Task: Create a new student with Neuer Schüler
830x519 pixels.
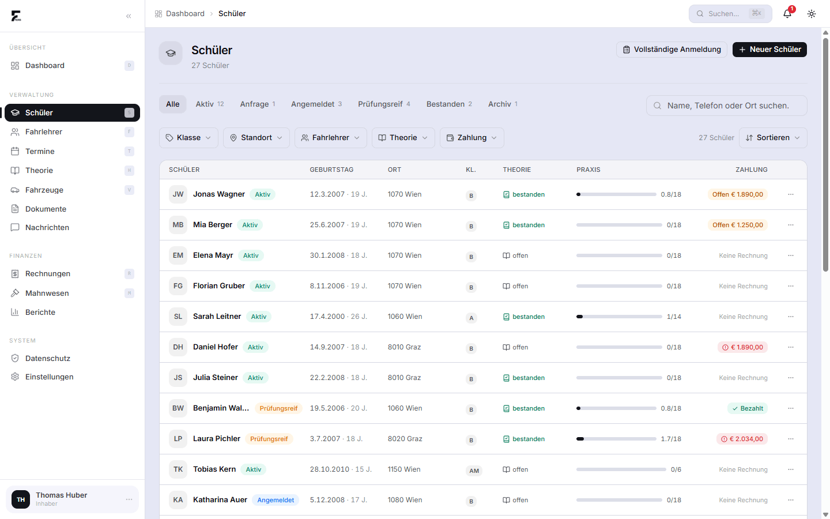Action: click(769, 50)
